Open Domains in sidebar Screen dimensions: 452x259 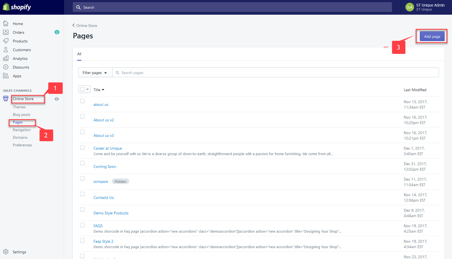click(x=20, y=137)
